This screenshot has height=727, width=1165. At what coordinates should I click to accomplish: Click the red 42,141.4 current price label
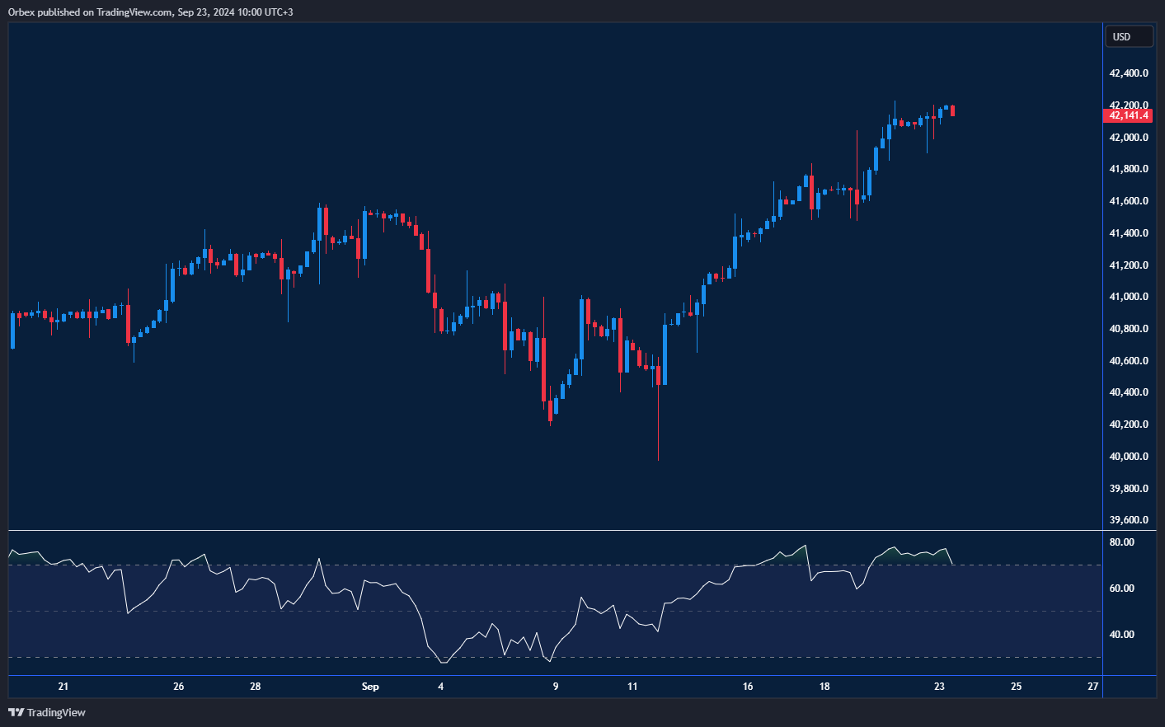pos(1128,115)
